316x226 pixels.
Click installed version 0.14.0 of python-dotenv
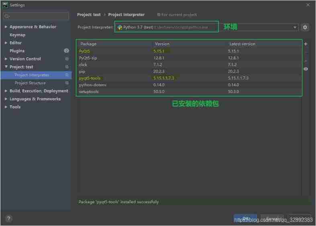pyautogui.click(x=159, y=85)
